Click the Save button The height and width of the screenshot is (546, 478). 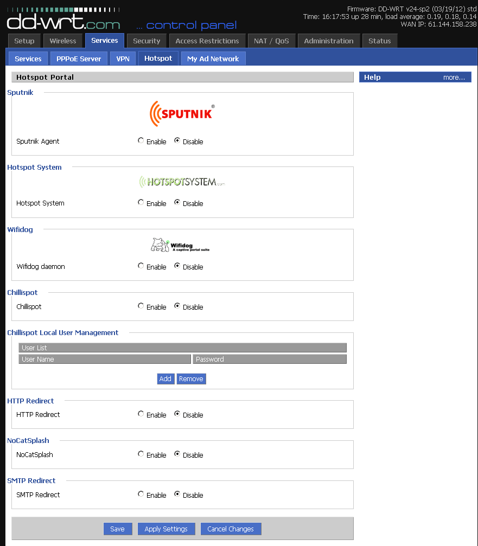[118, 529]
